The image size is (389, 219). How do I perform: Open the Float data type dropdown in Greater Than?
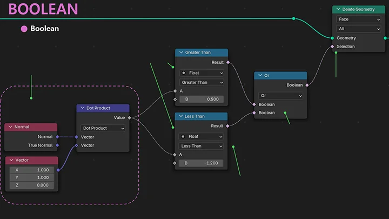[x=202, y=73]
